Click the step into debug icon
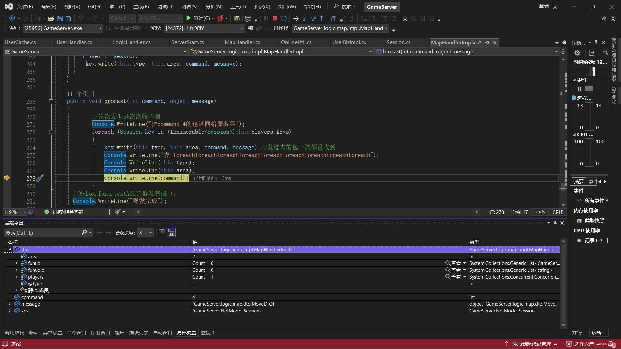The image size is (621, 349). pyautogui.click(x=304, y=18)
